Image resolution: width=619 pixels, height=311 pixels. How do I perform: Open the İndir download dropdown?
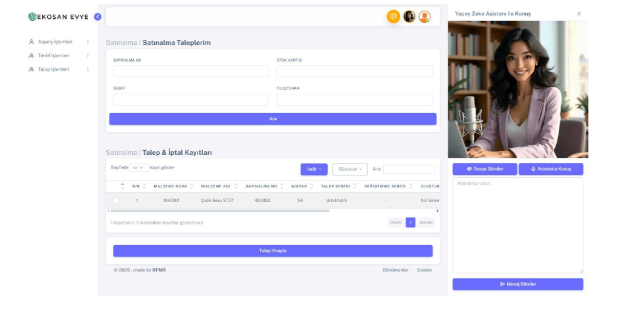click(x=314, y=169)
